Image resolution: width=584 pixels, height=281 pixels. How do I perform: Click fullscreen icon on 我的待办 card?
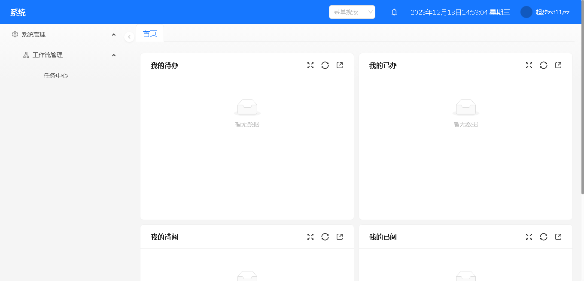click(x=310, y=65)
